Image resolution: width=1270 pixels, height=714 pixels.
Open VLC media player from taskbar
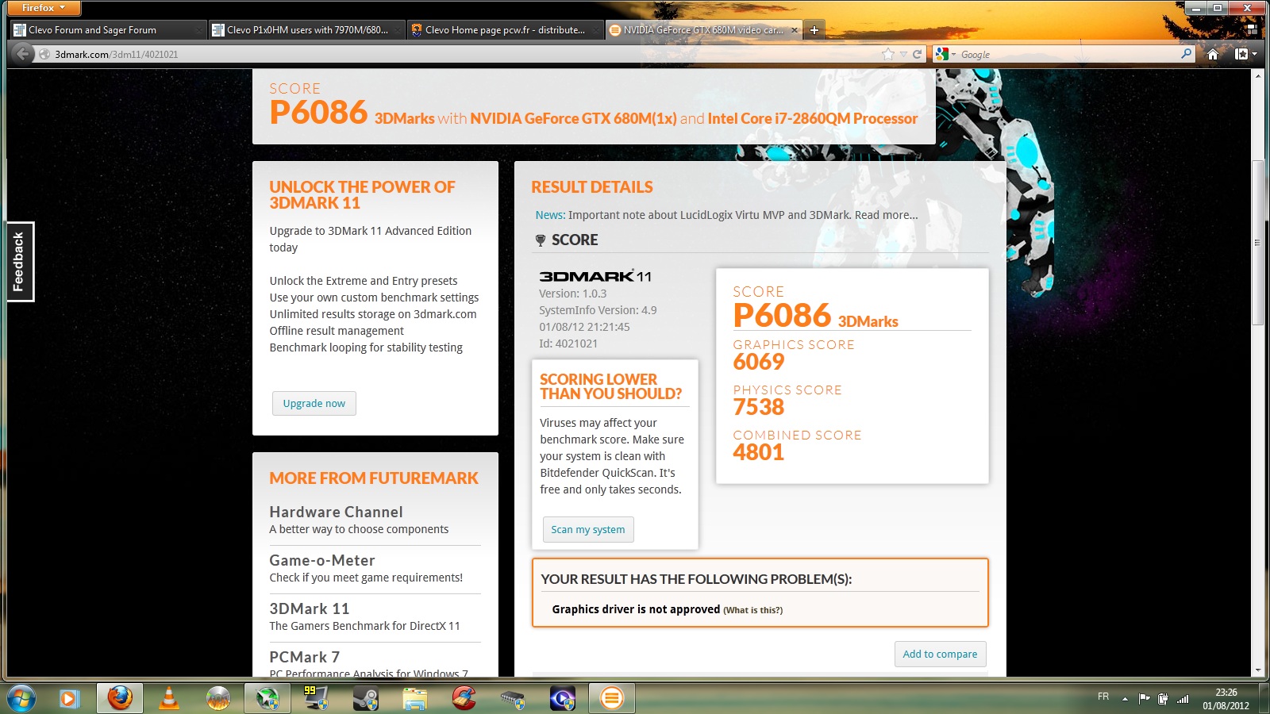coord(169,698)
